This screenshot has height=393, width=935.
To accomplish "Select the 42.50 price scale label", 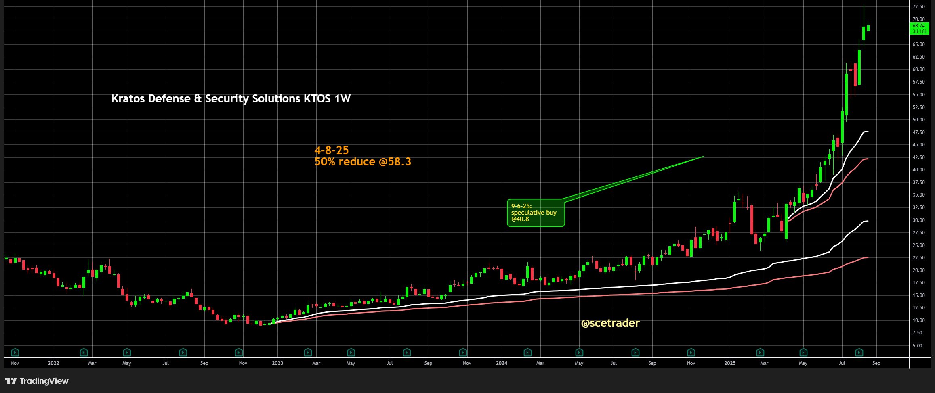I will pyautogui.click(x=918, y=157).
